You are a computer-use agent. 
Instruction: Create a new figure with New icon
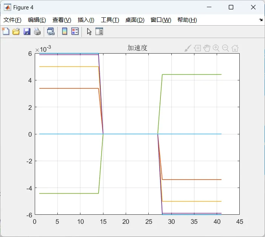[x=6, y=31]
